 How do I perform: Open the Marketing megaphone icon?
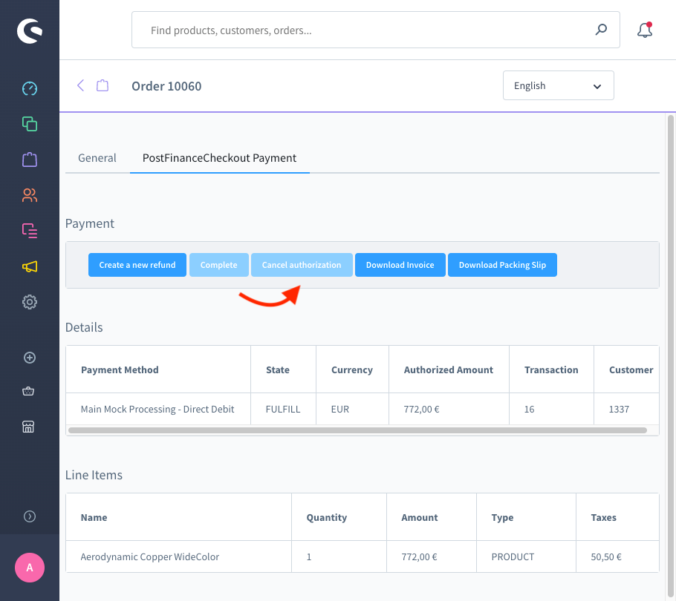(30, 266)
